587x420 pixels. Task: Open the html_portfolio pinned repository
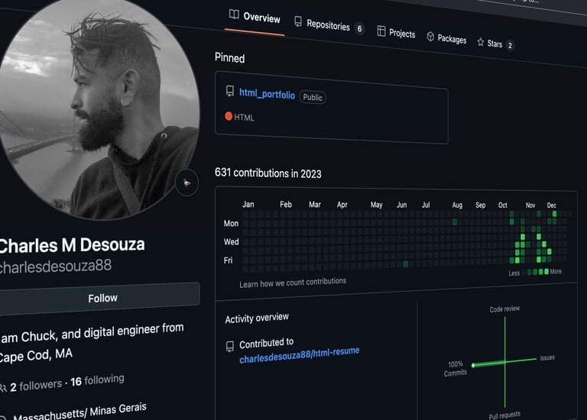click(x=267, y=94)
